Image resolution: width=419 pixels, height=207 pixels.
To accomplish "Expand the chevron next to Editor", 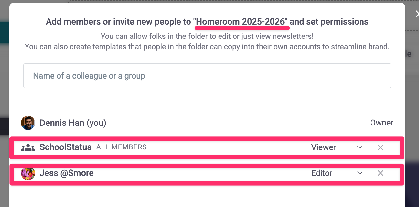I will tap(360, 173).
